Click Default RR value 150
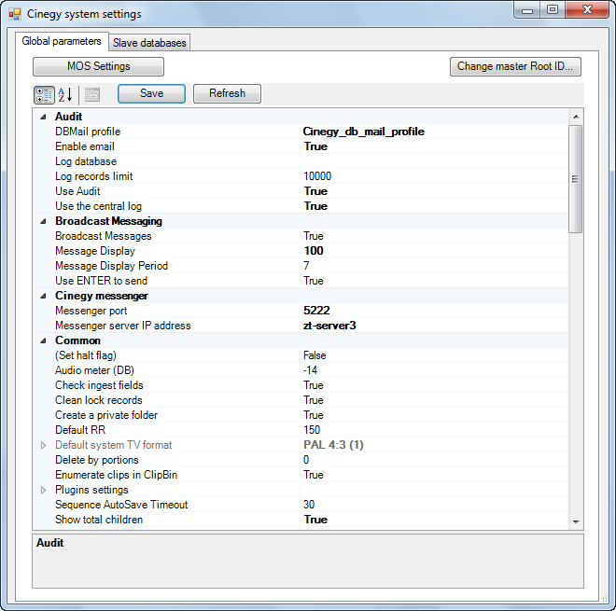 (x=312, y=430)
